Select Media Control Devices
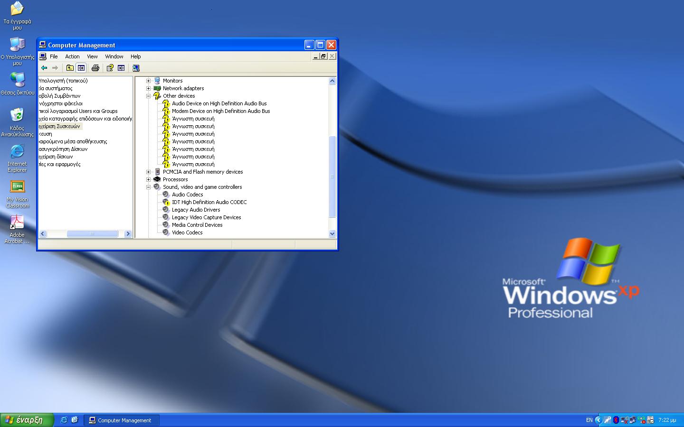Screen dimensions: 684x427 coord(197,225)
